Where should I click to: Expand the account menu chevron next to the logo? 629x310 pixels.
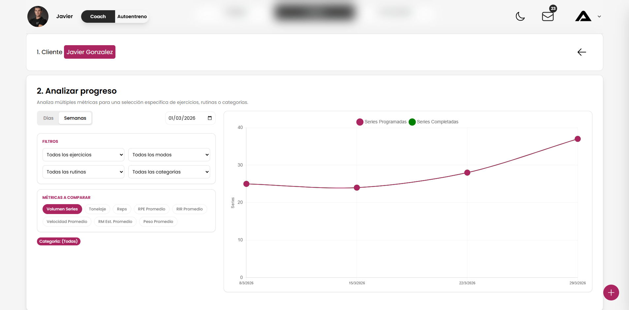(599, 16)
